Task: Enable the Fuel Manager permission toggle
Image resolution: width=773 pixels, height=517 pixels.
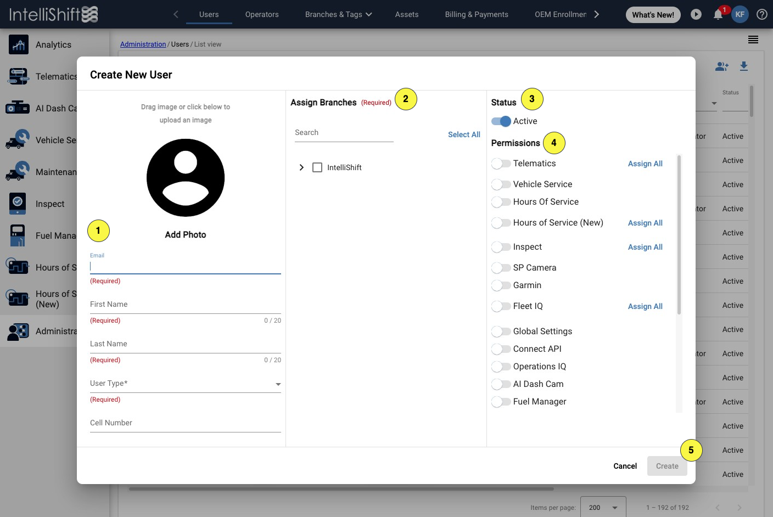Action: pyautogui.click(x=501, y=402)
